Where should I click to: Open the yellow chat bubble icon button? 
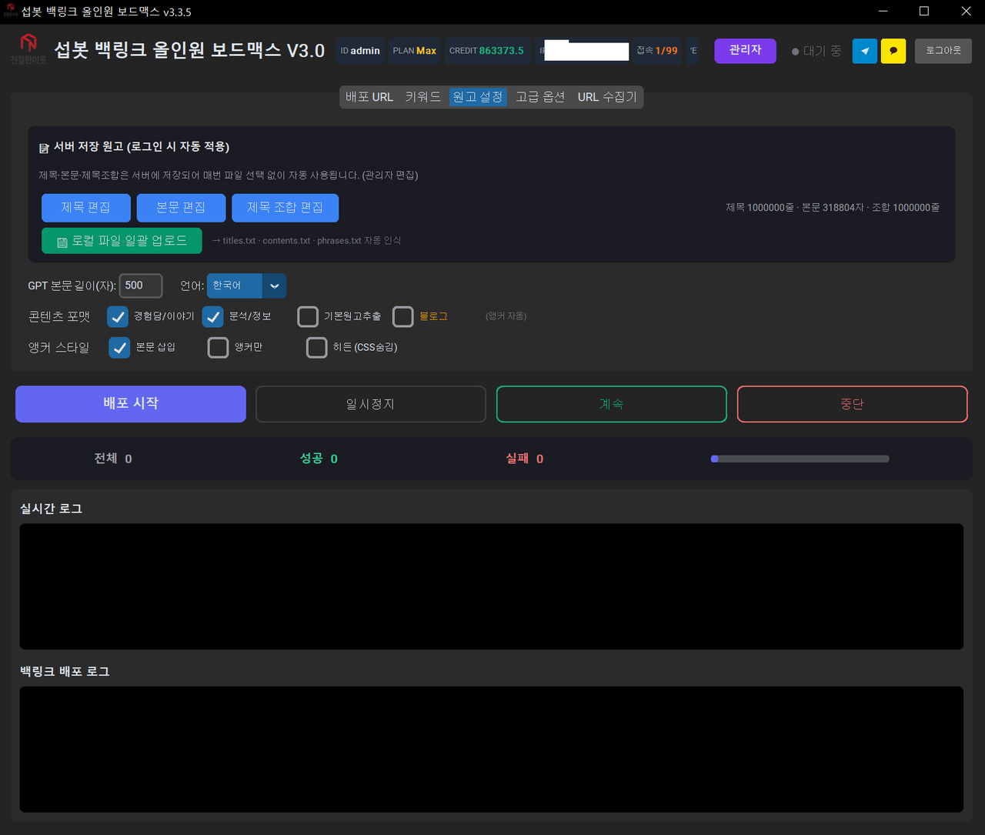[x=893, y=51]
